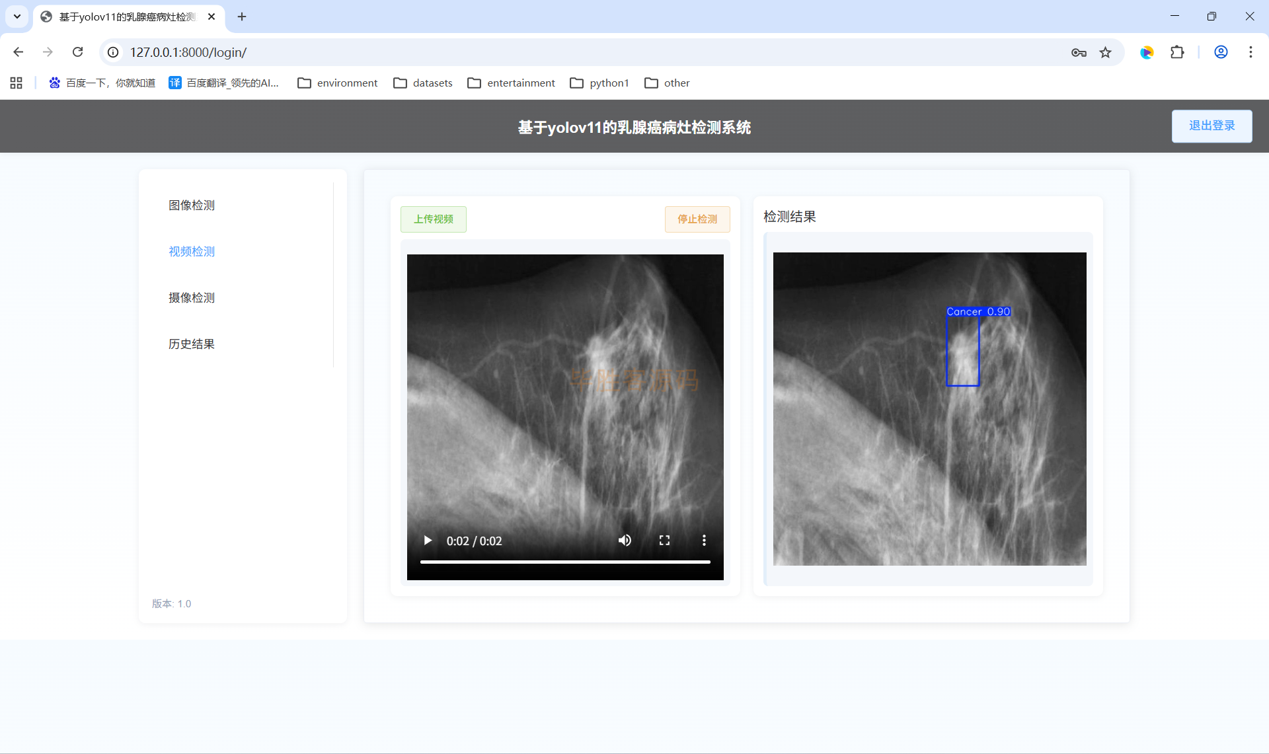Click the video progress bar
The width and height of the screenshot is (1269, 754).
point(565,562)
